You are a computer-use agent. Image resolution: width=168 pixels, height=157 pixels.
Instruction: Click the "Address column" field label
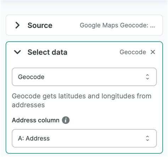tap(36, 120)
